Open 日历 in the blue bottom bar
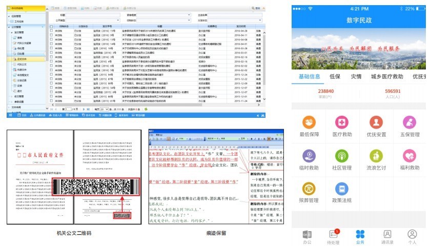The image size is (430, 247). point(22,115)
